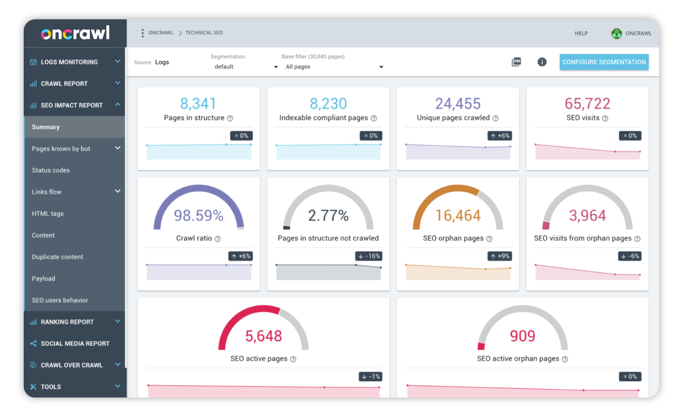This screenshot has width=683, height=417.
Task: Open Duplicate content sidebar item
Action: click(x=57, y=257)
